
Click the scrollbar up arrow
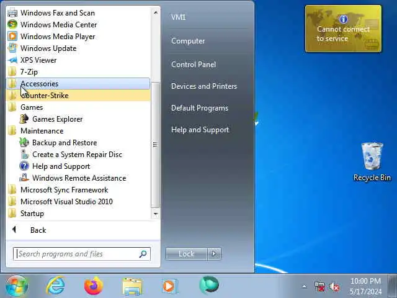(156, 12)
